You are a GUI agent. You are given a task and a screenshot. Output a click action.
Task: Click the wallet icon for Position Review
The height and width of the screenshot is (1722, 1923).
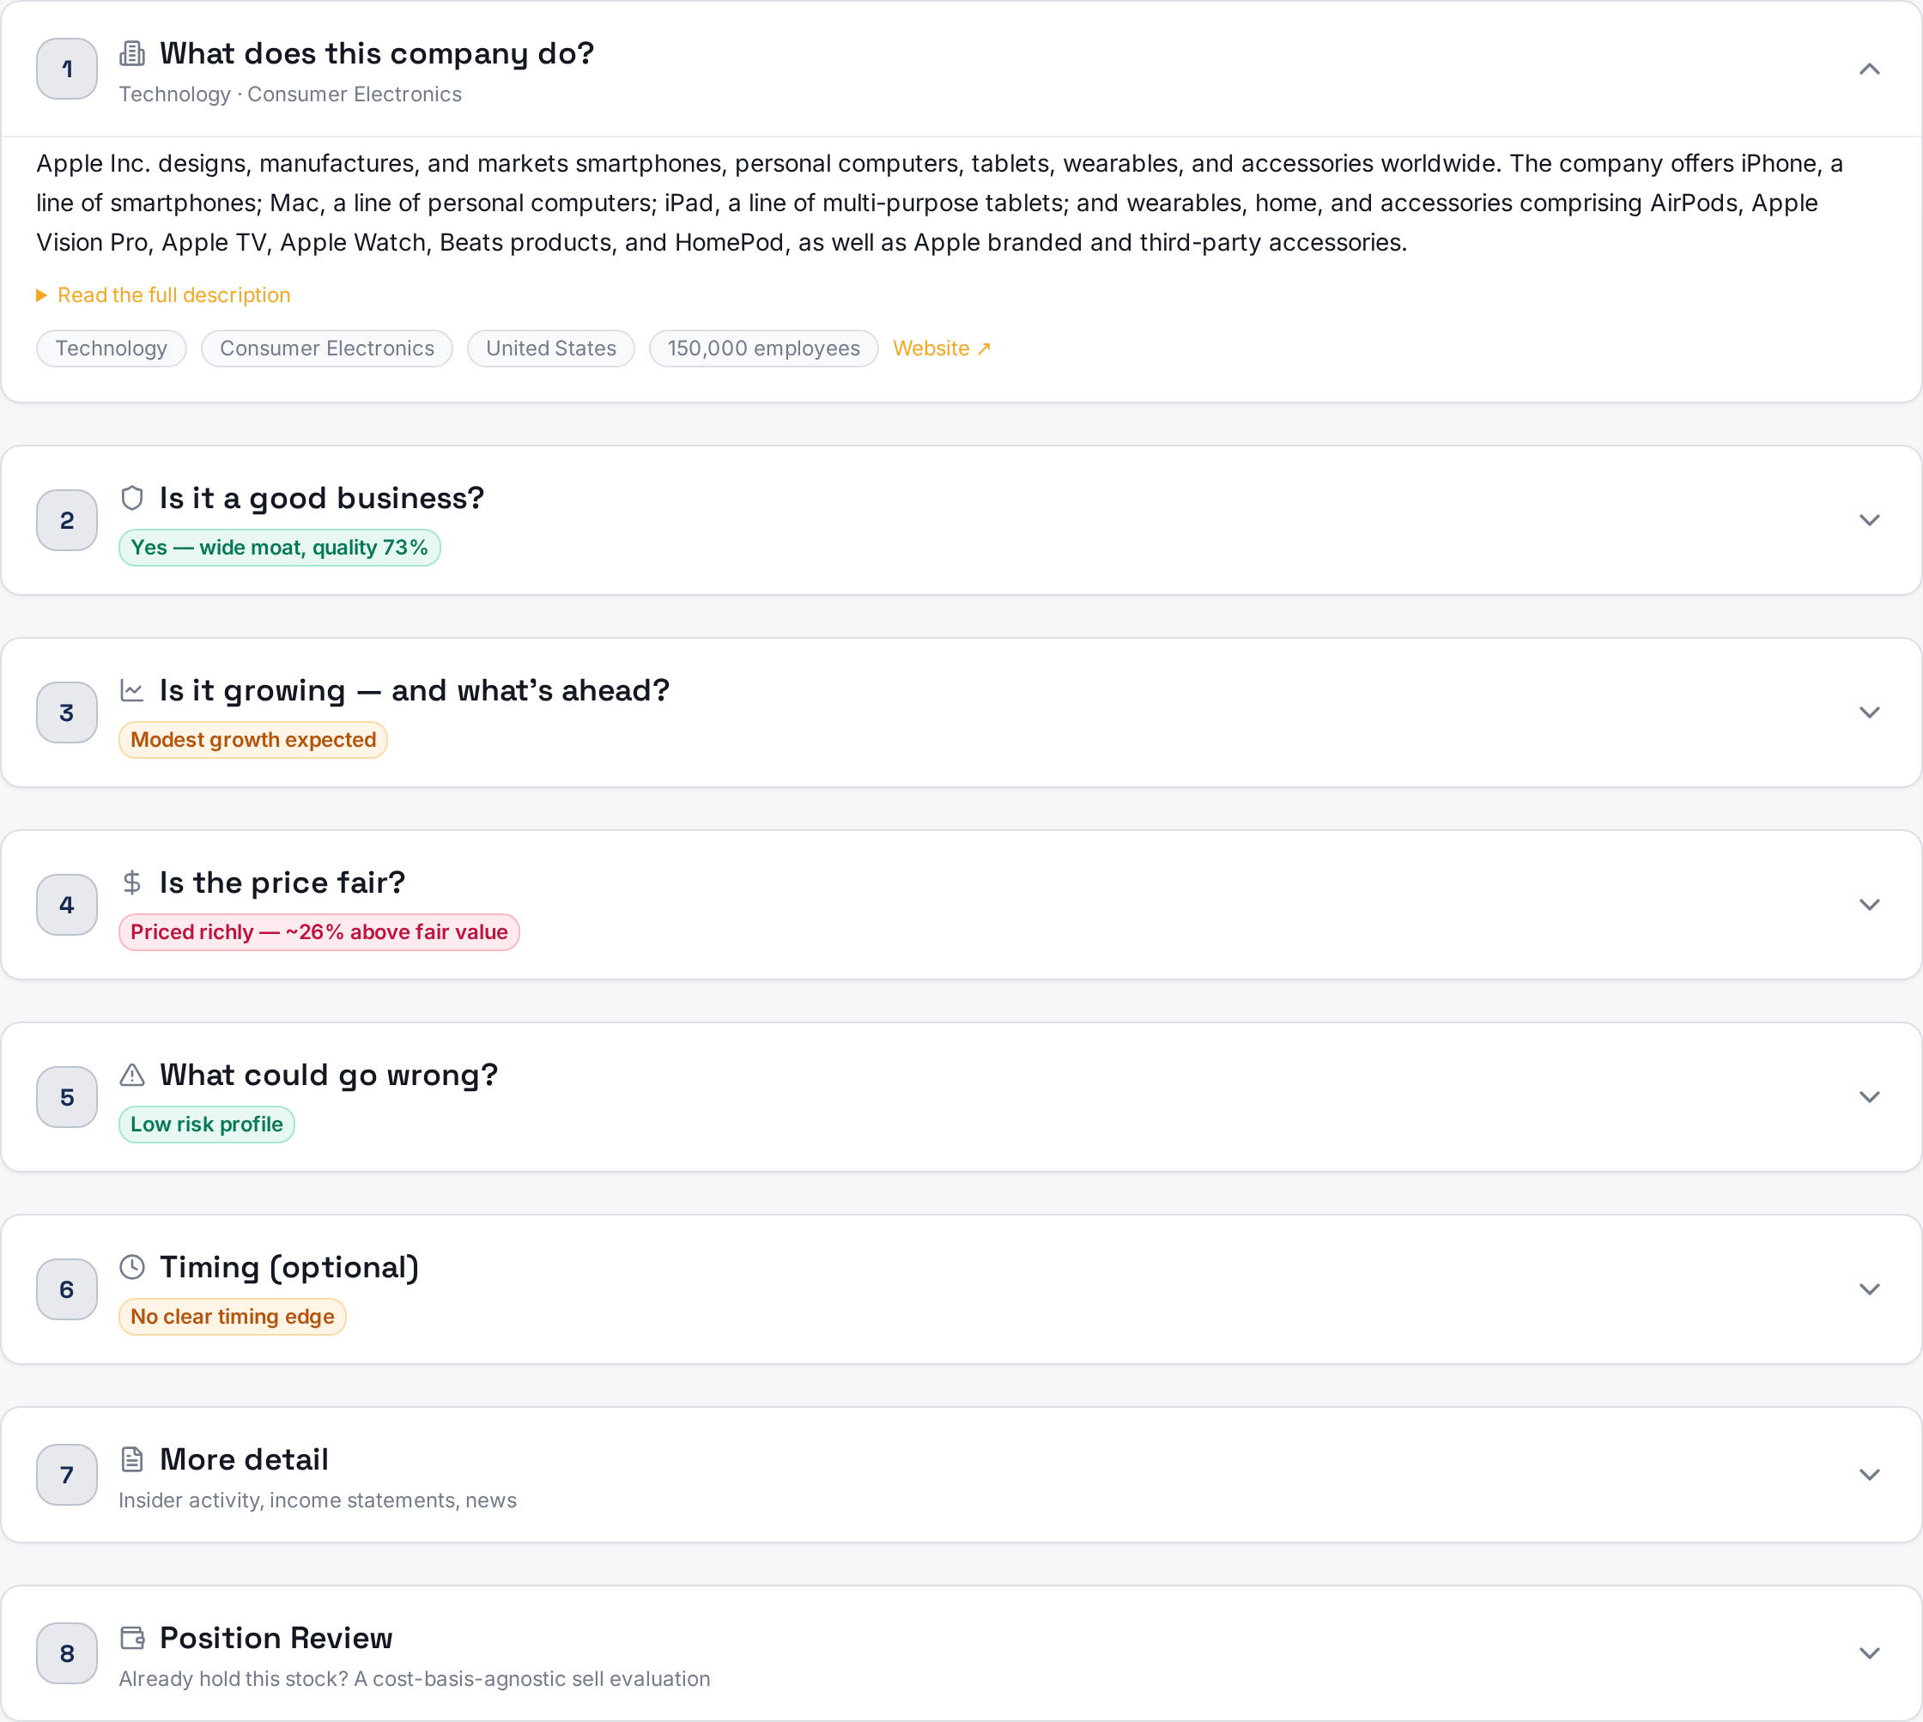click(132, 1638)
